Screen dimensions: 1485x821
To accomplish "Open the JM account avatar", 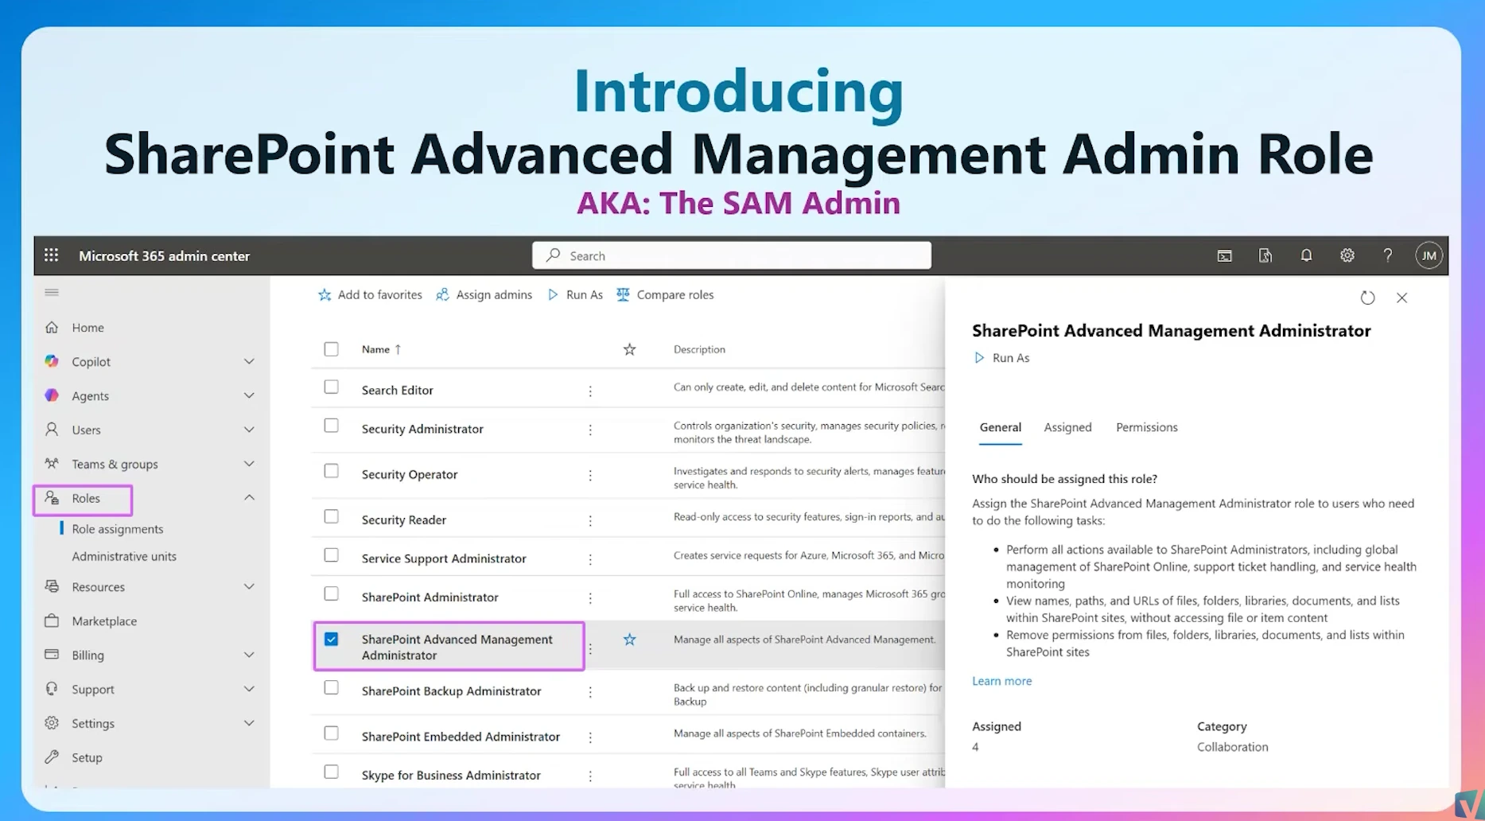I will coord(1429,255).
